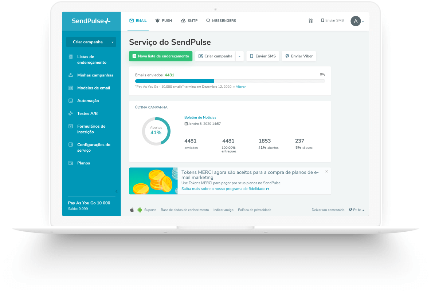Open Modelos de email
This screenshot has height=291, width=431.
point(94,88)
